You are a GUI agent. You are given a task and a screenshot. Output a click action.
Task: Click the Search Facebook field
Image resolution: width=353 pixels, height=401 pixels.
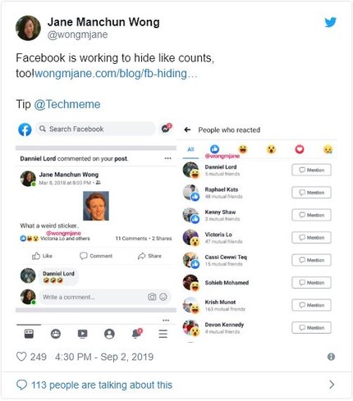(95, 129)
